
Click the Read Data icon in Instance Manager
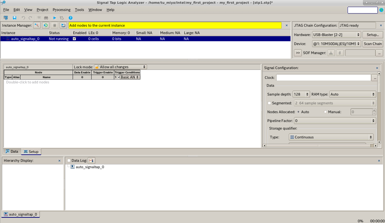point(63,25)
